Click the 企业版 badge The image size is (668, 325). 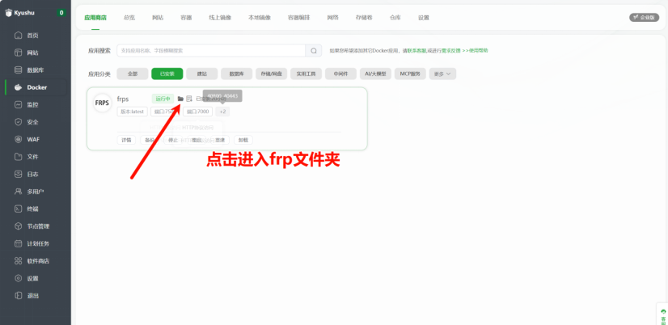tap(644, 18)
